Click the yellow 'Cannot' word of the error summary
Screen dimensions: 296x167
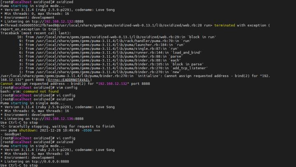(7, 83)
